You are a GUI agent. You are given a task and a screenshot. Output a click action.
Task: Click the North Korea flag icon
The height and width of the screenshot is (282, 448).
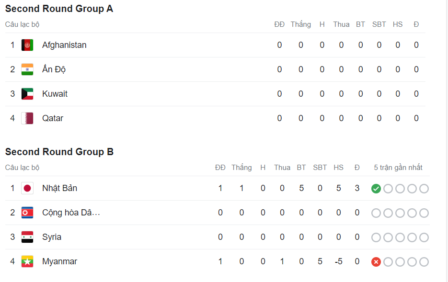[27, 213]
